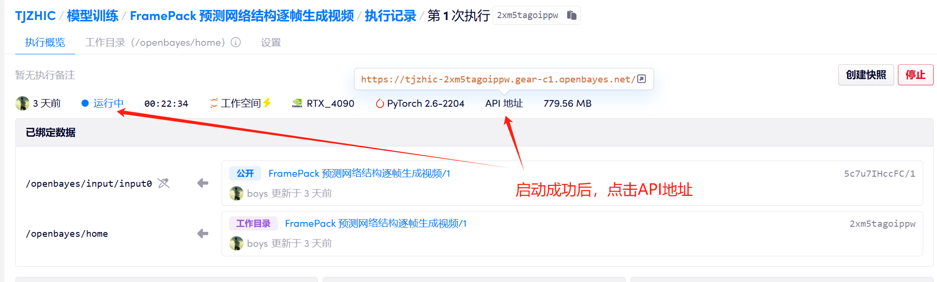937x282 pixels.
Task: Click the PyTorch flame icon
Action: pos(380,103)
